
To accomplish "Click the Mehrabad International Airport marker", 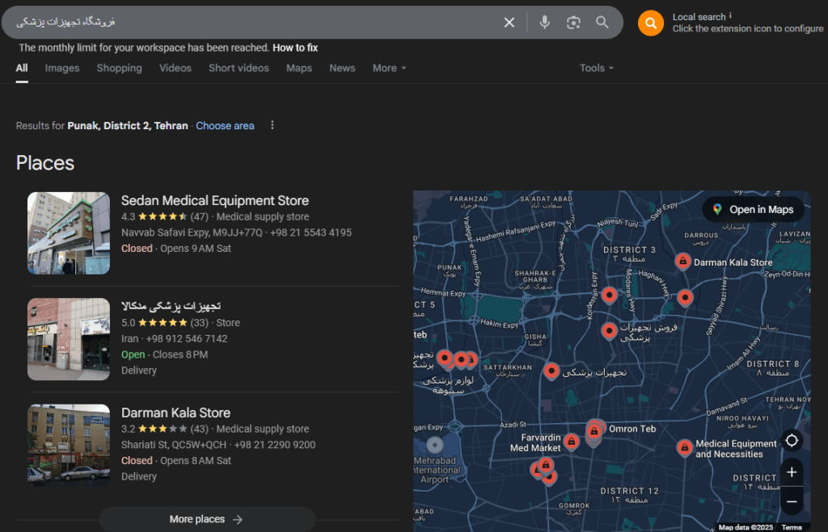I will [x=434, y=445].
